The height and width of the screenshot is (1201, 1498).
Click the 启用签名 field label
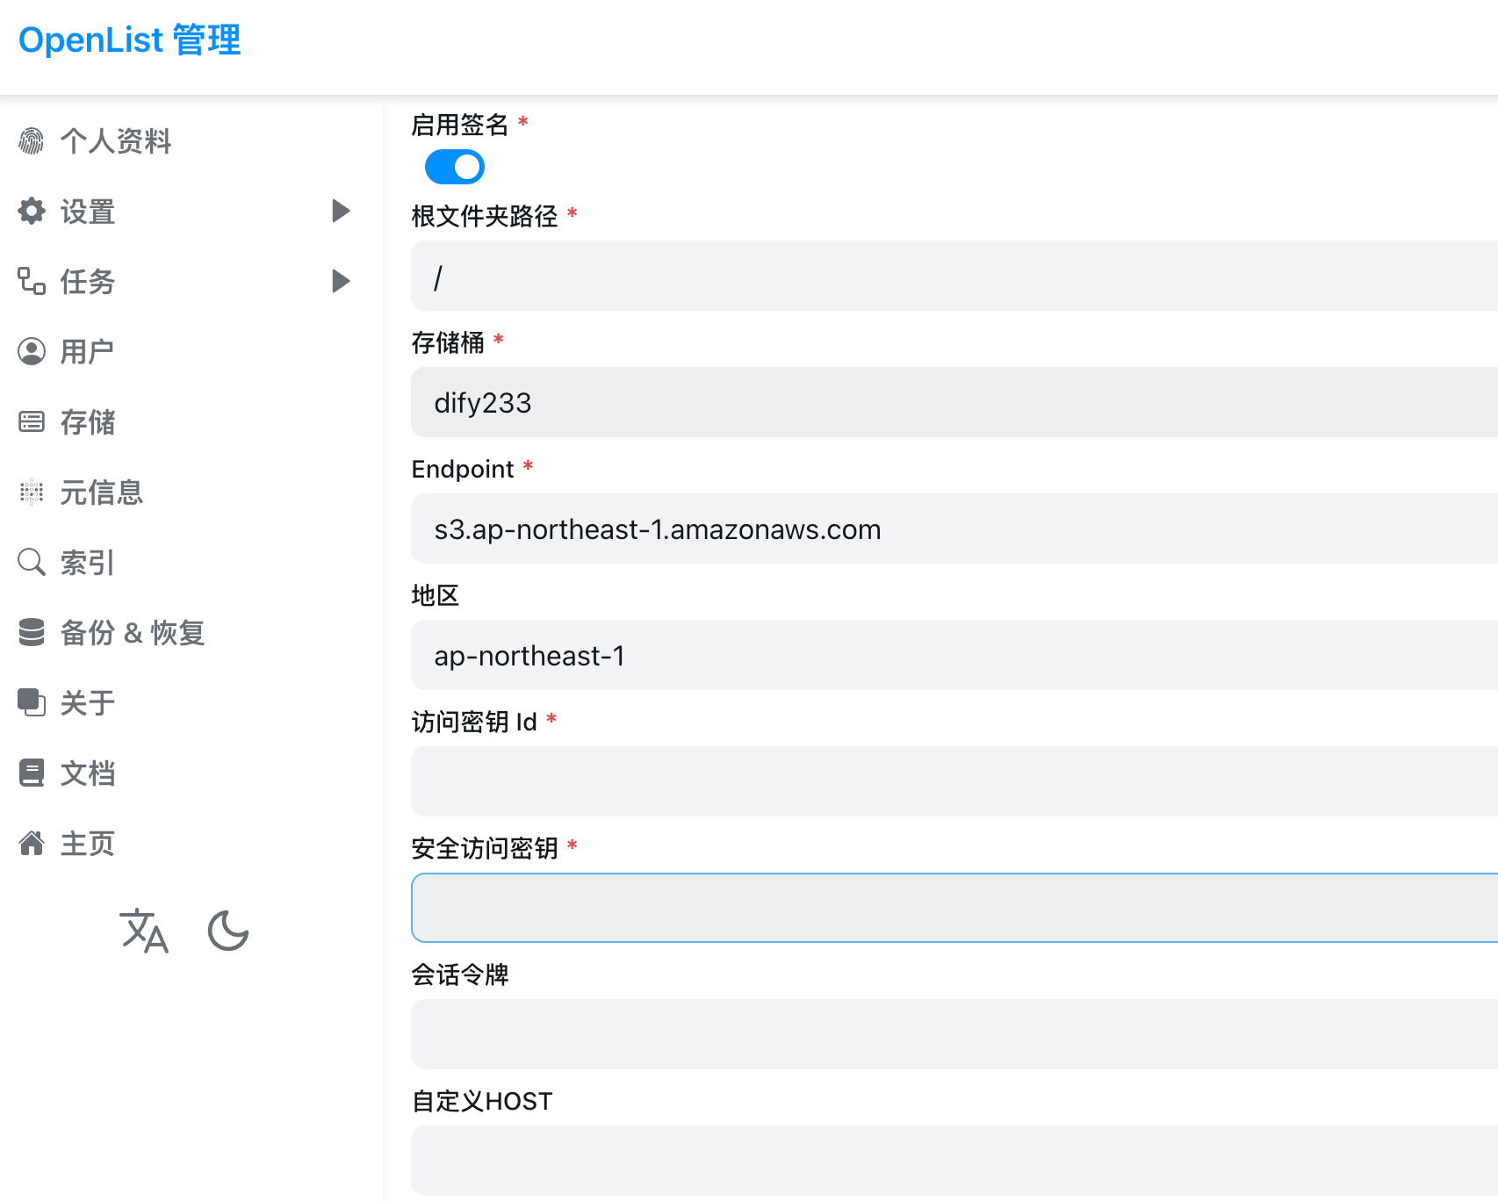[x=460, y=125]
